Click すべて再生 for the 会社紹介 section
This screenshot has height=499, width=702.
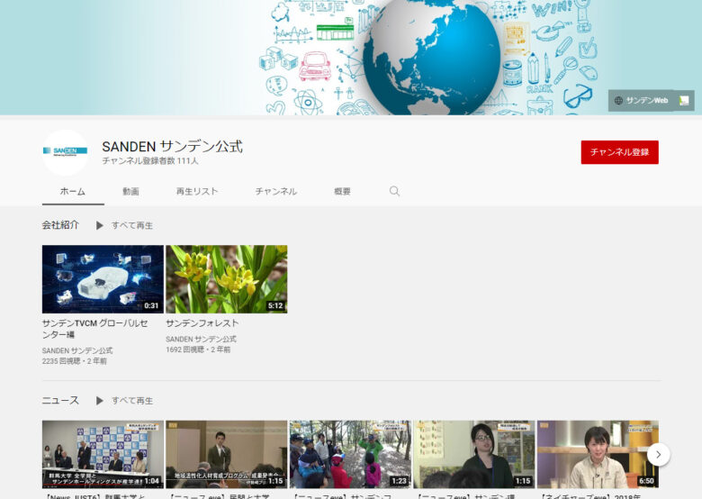[x=132, y=225]
